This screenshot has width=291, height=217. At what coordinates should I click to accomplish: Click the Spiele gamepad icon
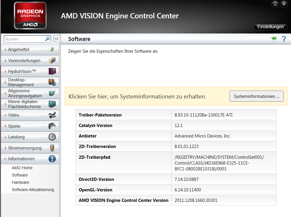point(52,126)
